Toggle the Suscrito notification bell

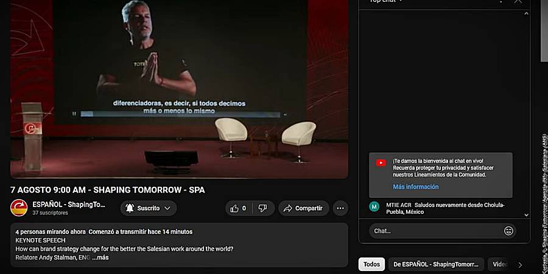click(130, 208)
